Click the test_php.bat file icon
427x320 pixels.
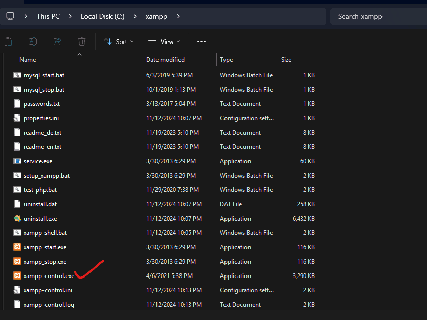17,190
